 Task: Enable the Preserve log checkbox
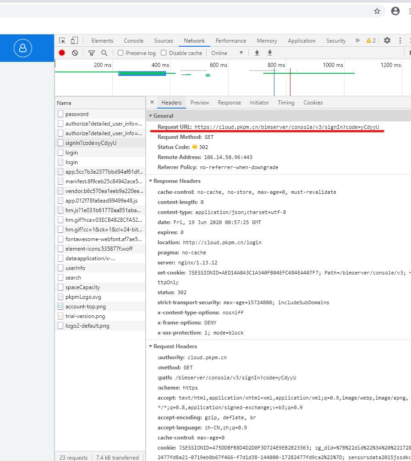(120, 53)
